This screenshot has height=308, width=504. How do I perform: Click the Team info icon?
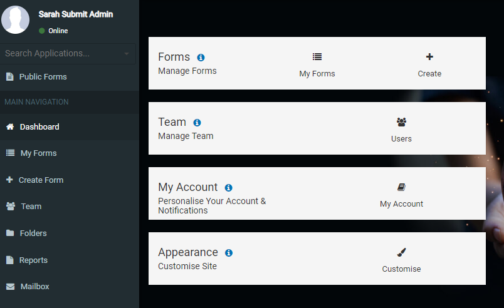point(197,123)
